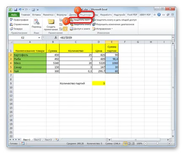Open the Исправления track changes dropdown

pyautogui.click(x=102, y=29)
